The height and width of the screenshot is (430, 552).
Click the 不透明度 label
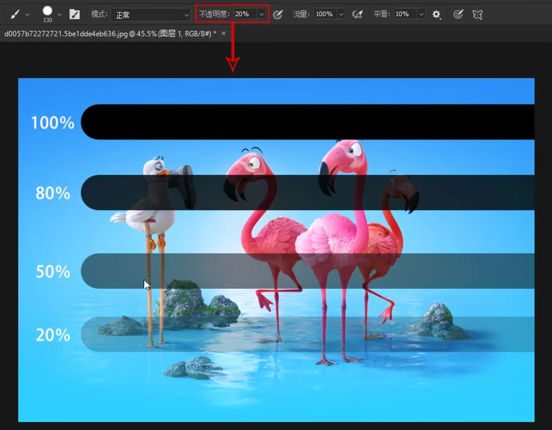[214, 14]
